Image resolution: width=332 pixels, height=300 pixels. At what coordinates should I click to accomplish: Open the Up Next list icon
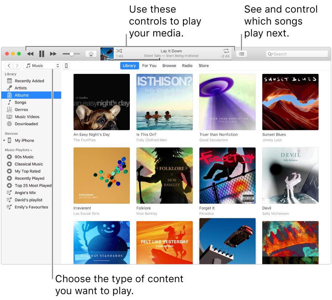[241, 54]
